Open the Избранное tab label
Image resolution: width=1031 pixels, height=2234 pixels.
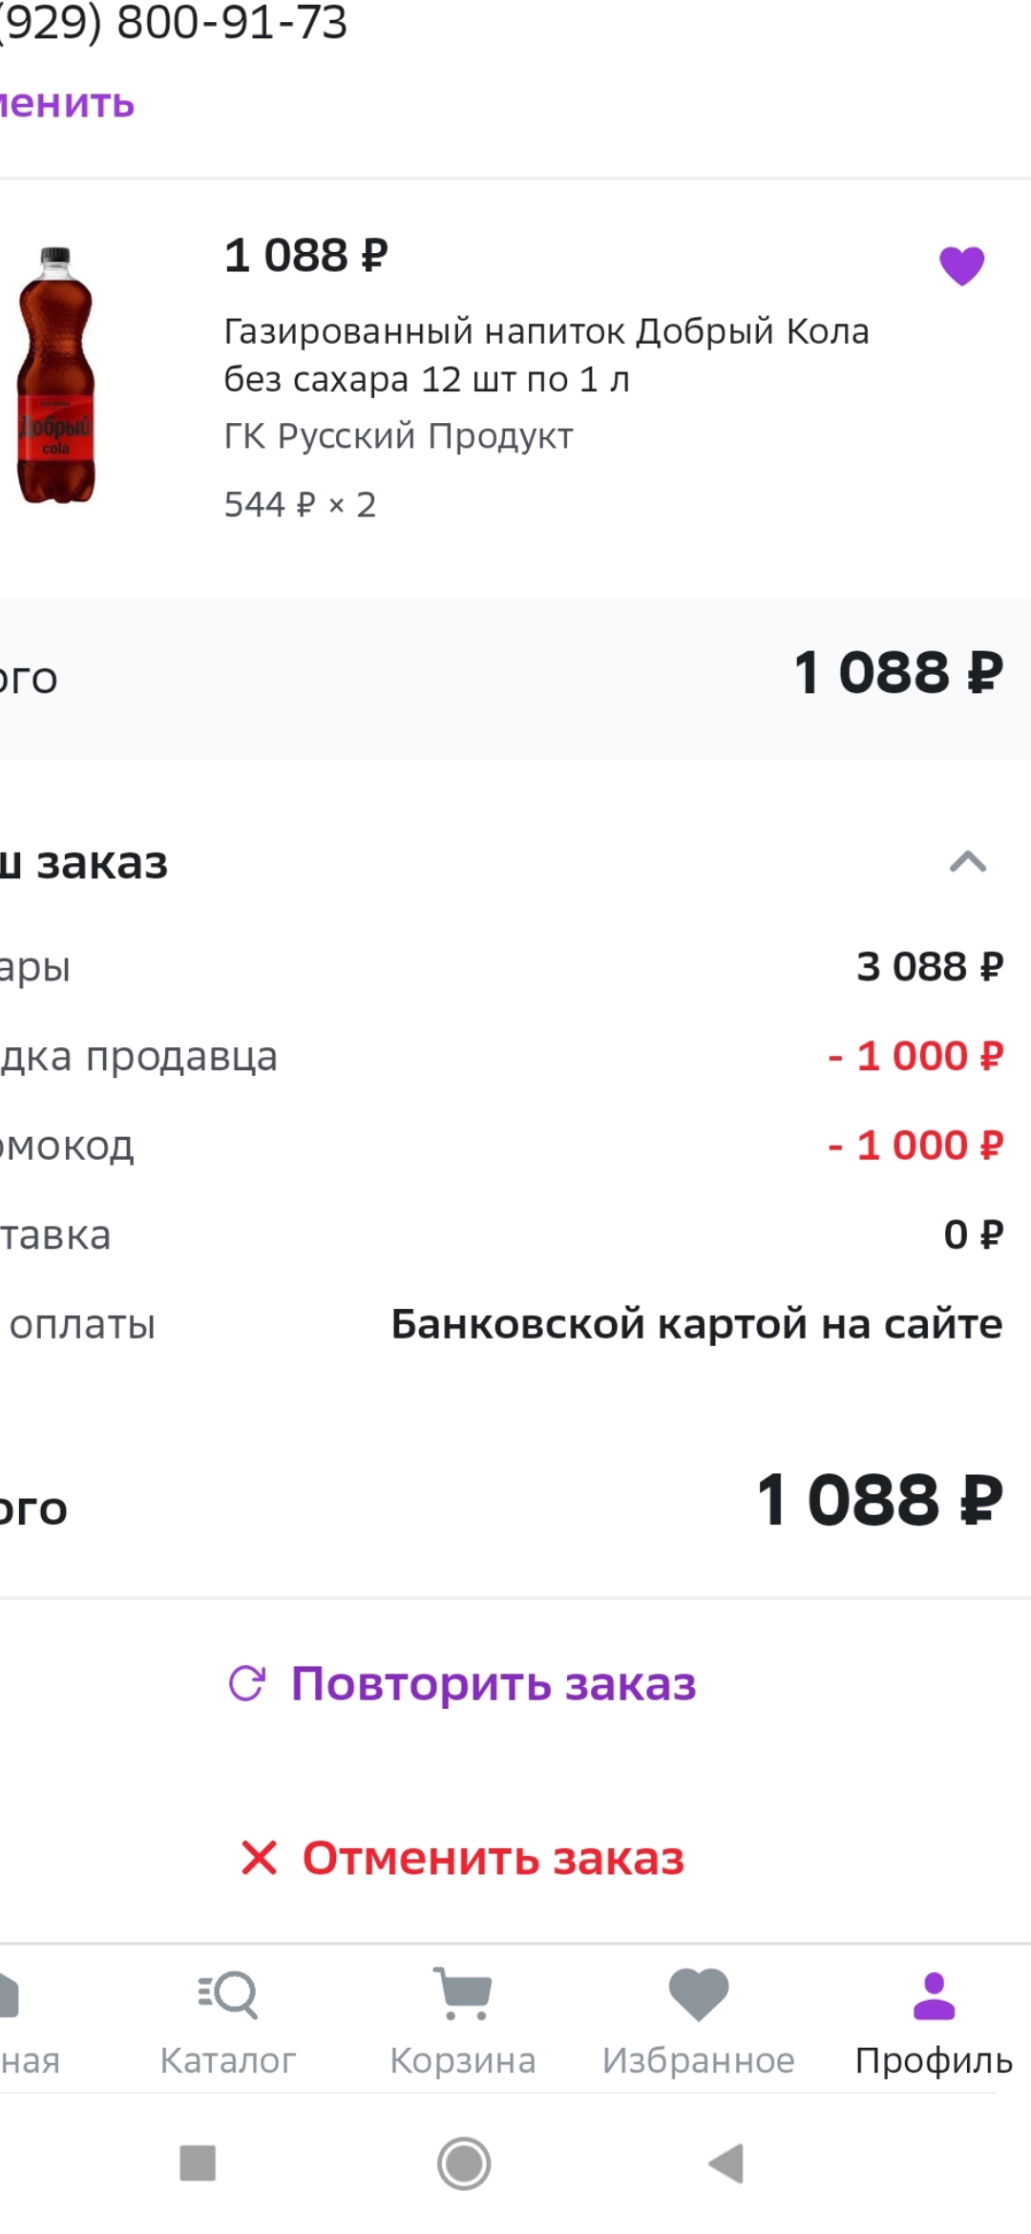(698, 2060)
